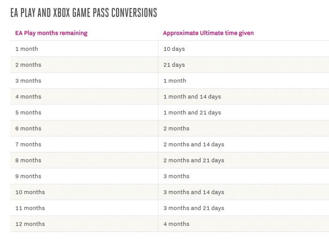
Task: Click the '4 months' EA Play months cell
Action: coord(28,97)
